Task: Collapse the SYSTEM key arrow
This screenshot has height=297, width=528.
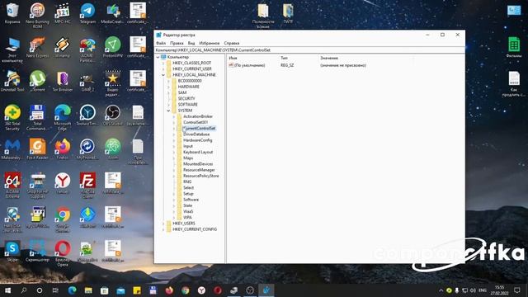Action: pyautogui.click(x=168, y=111)
